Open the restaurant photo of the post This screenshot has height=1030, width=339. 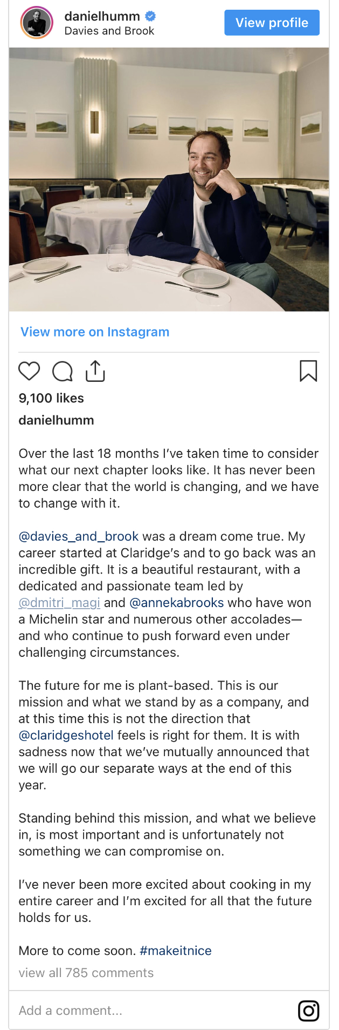tap(169, 179)
